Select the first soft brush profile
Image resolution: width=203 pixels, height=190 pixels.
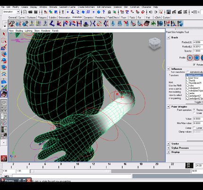tap(190, 58)
